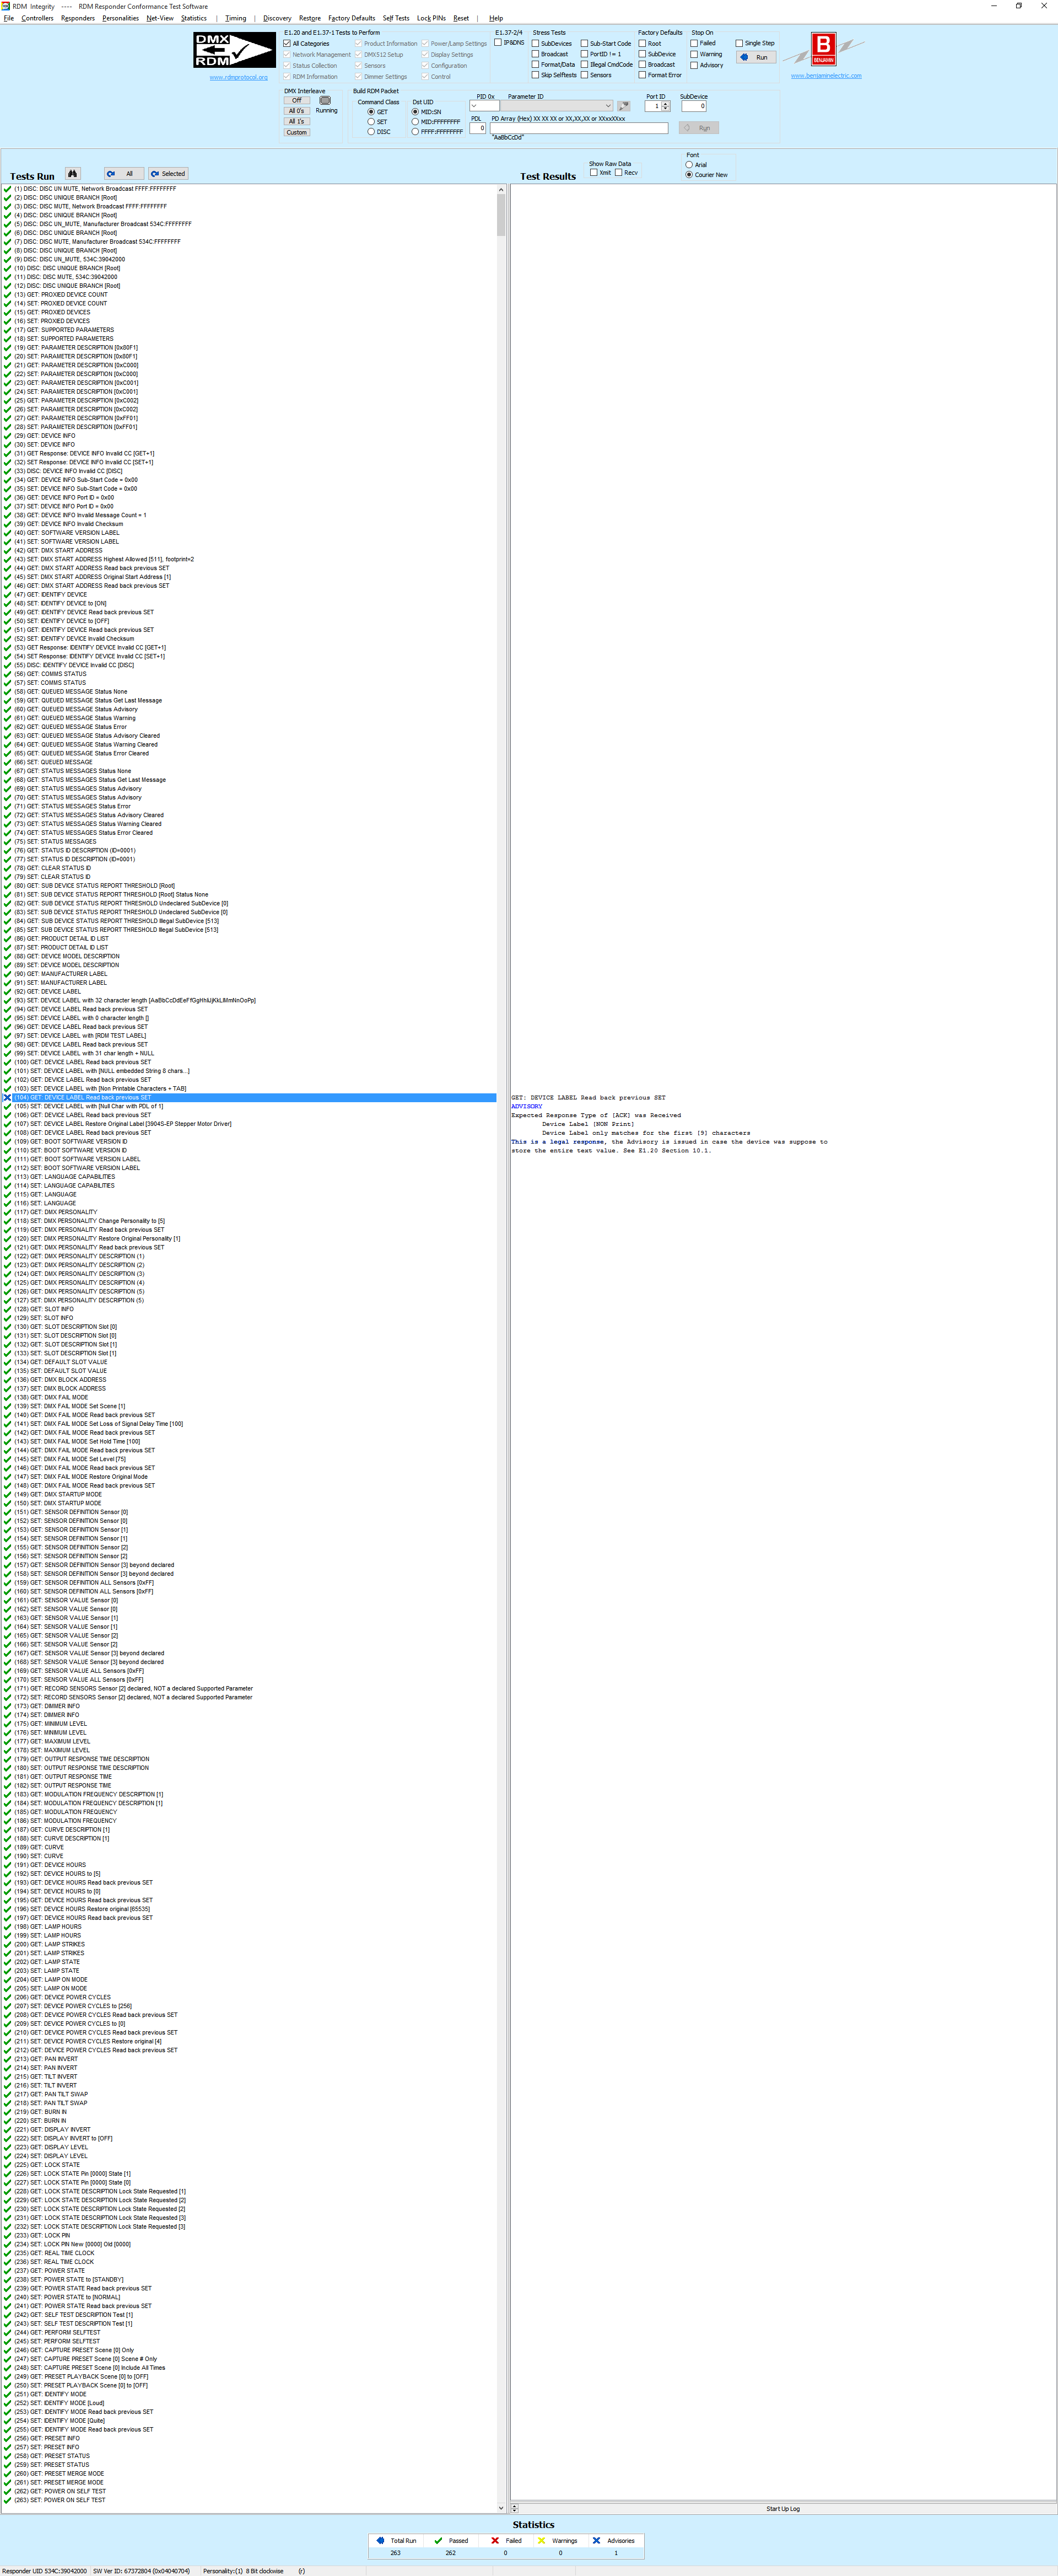Click the expand icon left of Start Up Log

pos(515,2507)
